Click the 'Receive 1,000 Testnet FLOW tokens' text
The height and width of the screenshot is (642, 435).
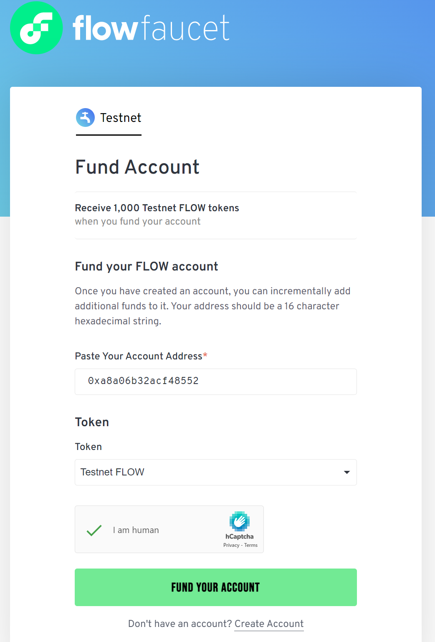coord(157,208)
